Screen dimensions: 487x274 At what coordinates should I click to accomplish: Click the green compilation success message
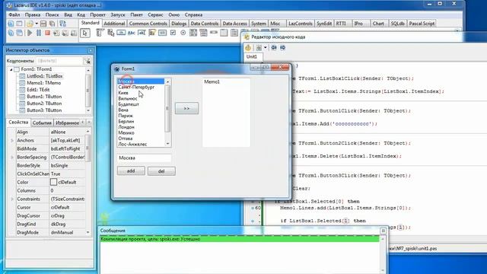point(240,239)
